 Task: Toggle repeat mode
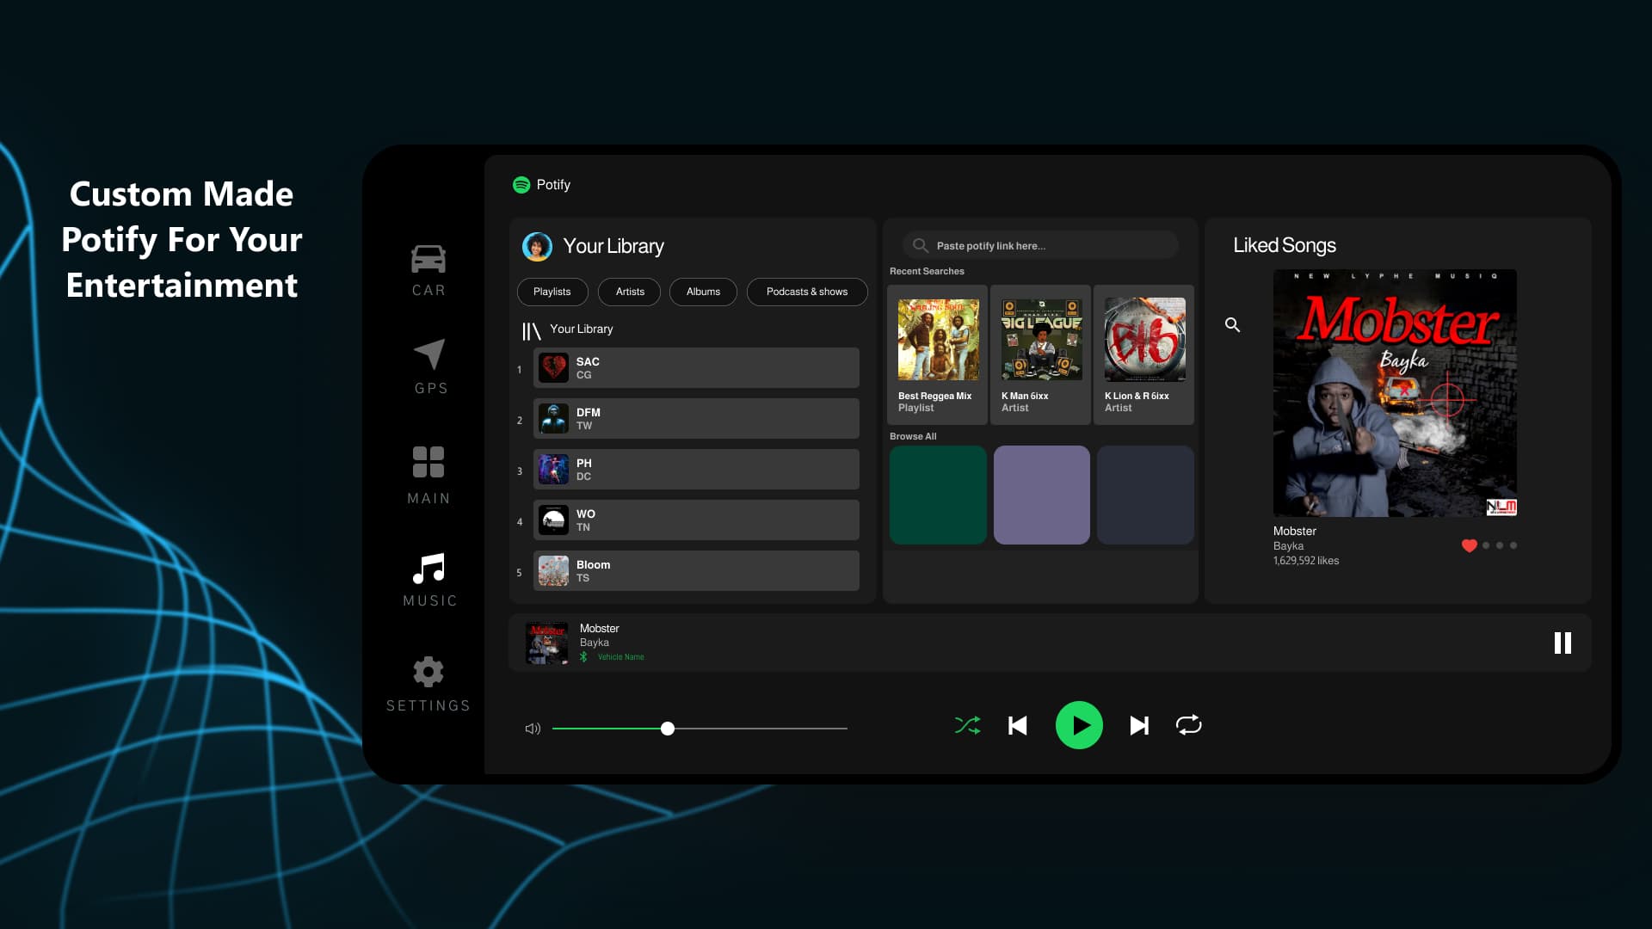tap(1188, 725)
